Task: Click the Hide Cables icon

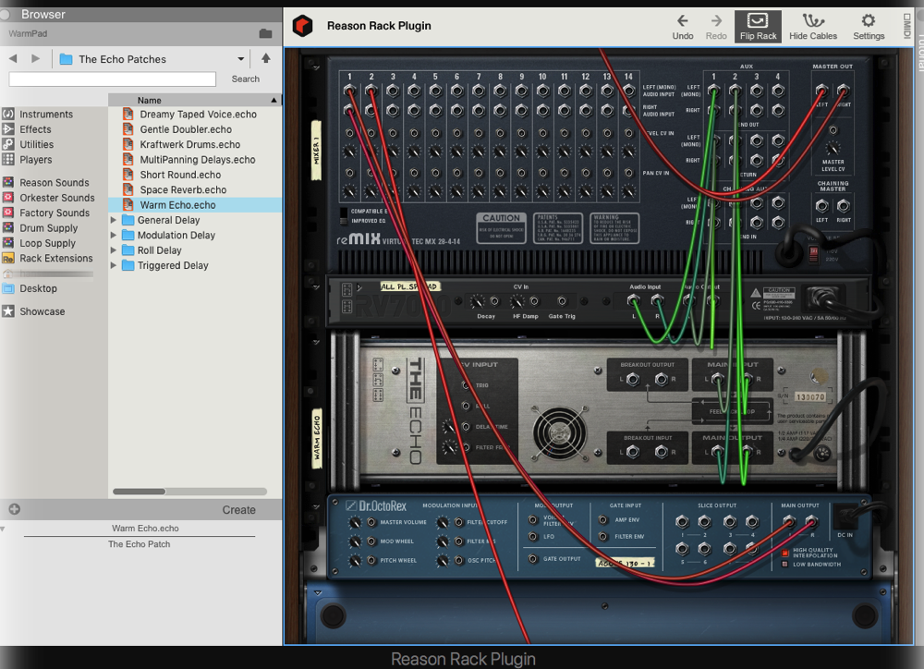Action: point(812,26)
